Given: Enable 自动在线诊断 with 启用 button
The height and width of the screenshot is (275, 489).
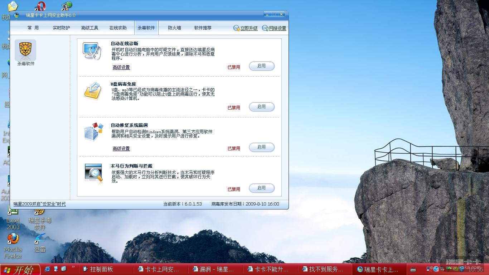Looking at the screenshot, I should [x=262, y=66].
